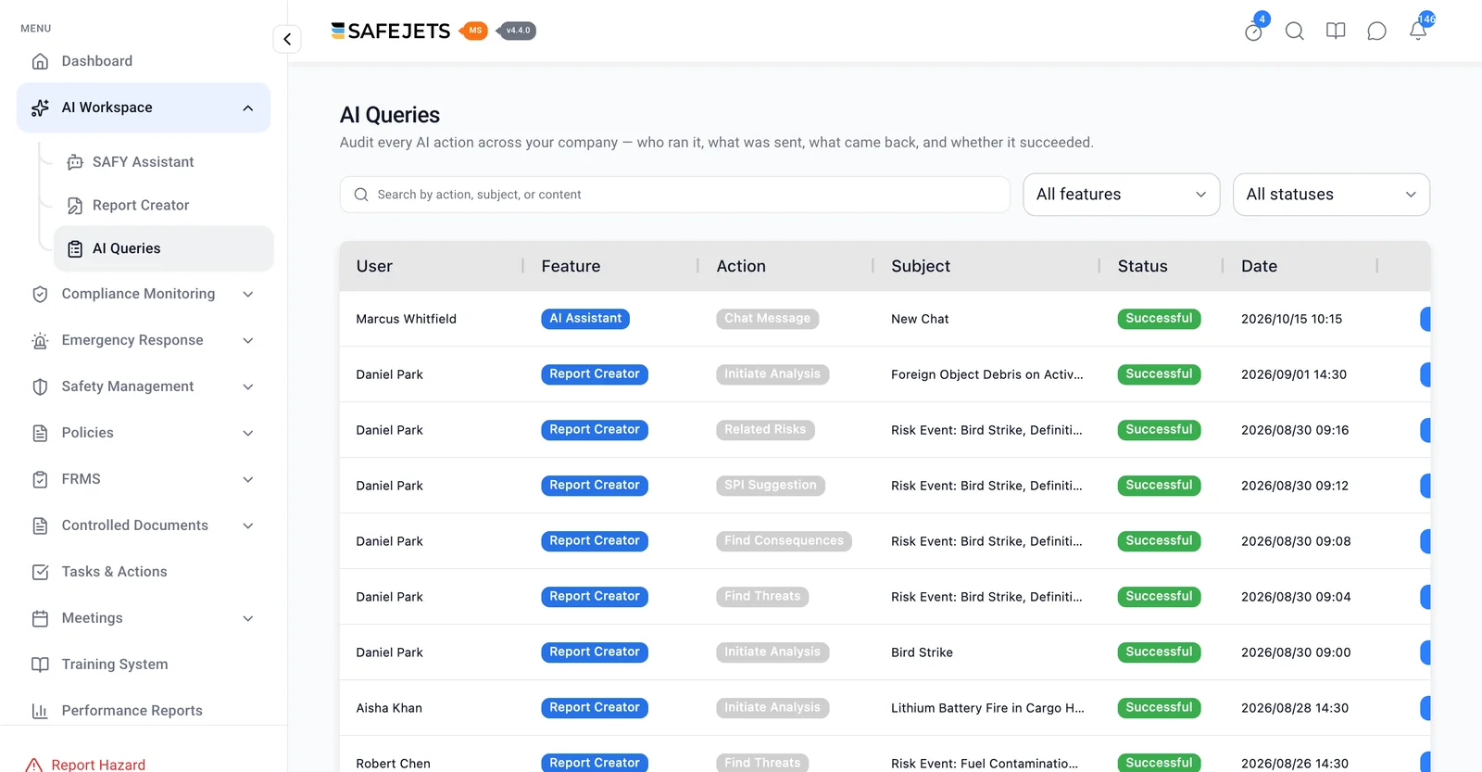Collapse the AI Workspace section chevron
This screenshot has height=772, width=1482.
[248, 108]
